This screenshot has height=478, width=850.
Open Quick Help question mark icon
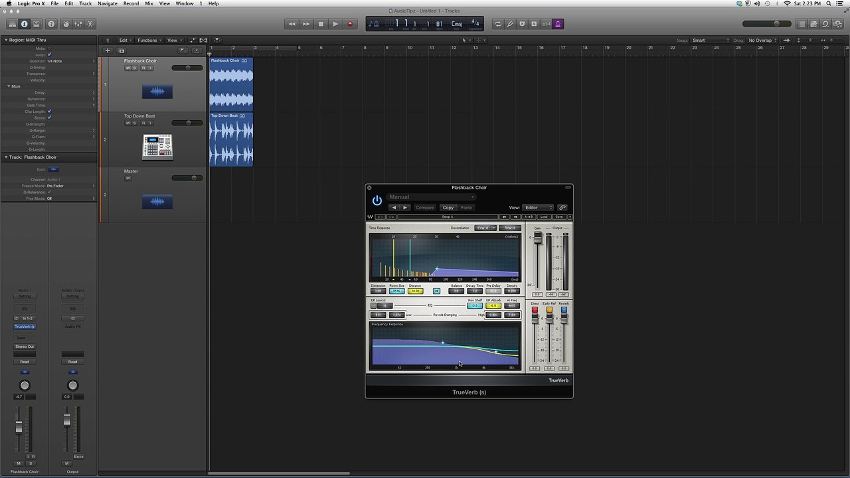[x=51, y=24]
